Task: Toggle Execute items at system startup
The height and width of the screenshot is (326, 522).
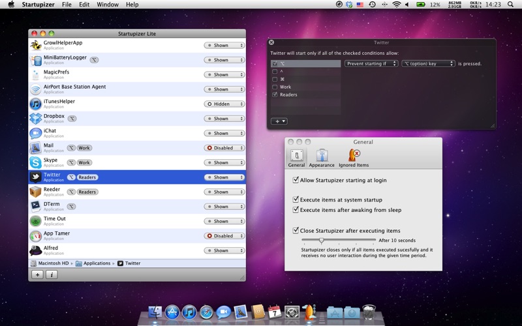Action: pyautogui.click(x=296, y=200)
